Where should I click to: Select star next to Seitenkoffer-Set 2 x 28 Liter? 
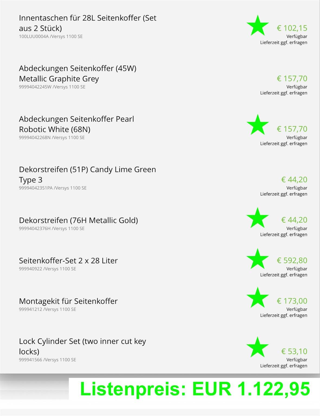pos(257,259)
